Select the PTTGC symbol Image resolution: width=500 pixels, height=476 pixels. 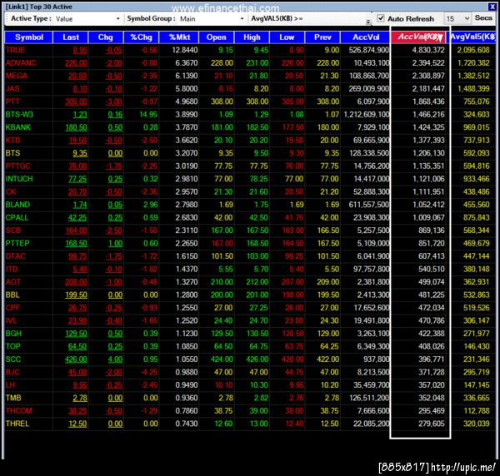(17, 166)
